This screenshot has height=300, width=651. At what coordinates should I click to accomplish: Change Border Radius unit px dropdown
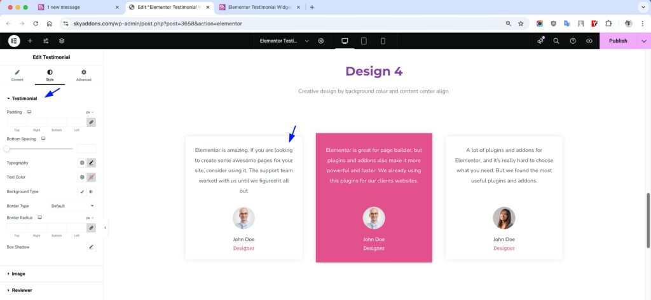[90, 218]
